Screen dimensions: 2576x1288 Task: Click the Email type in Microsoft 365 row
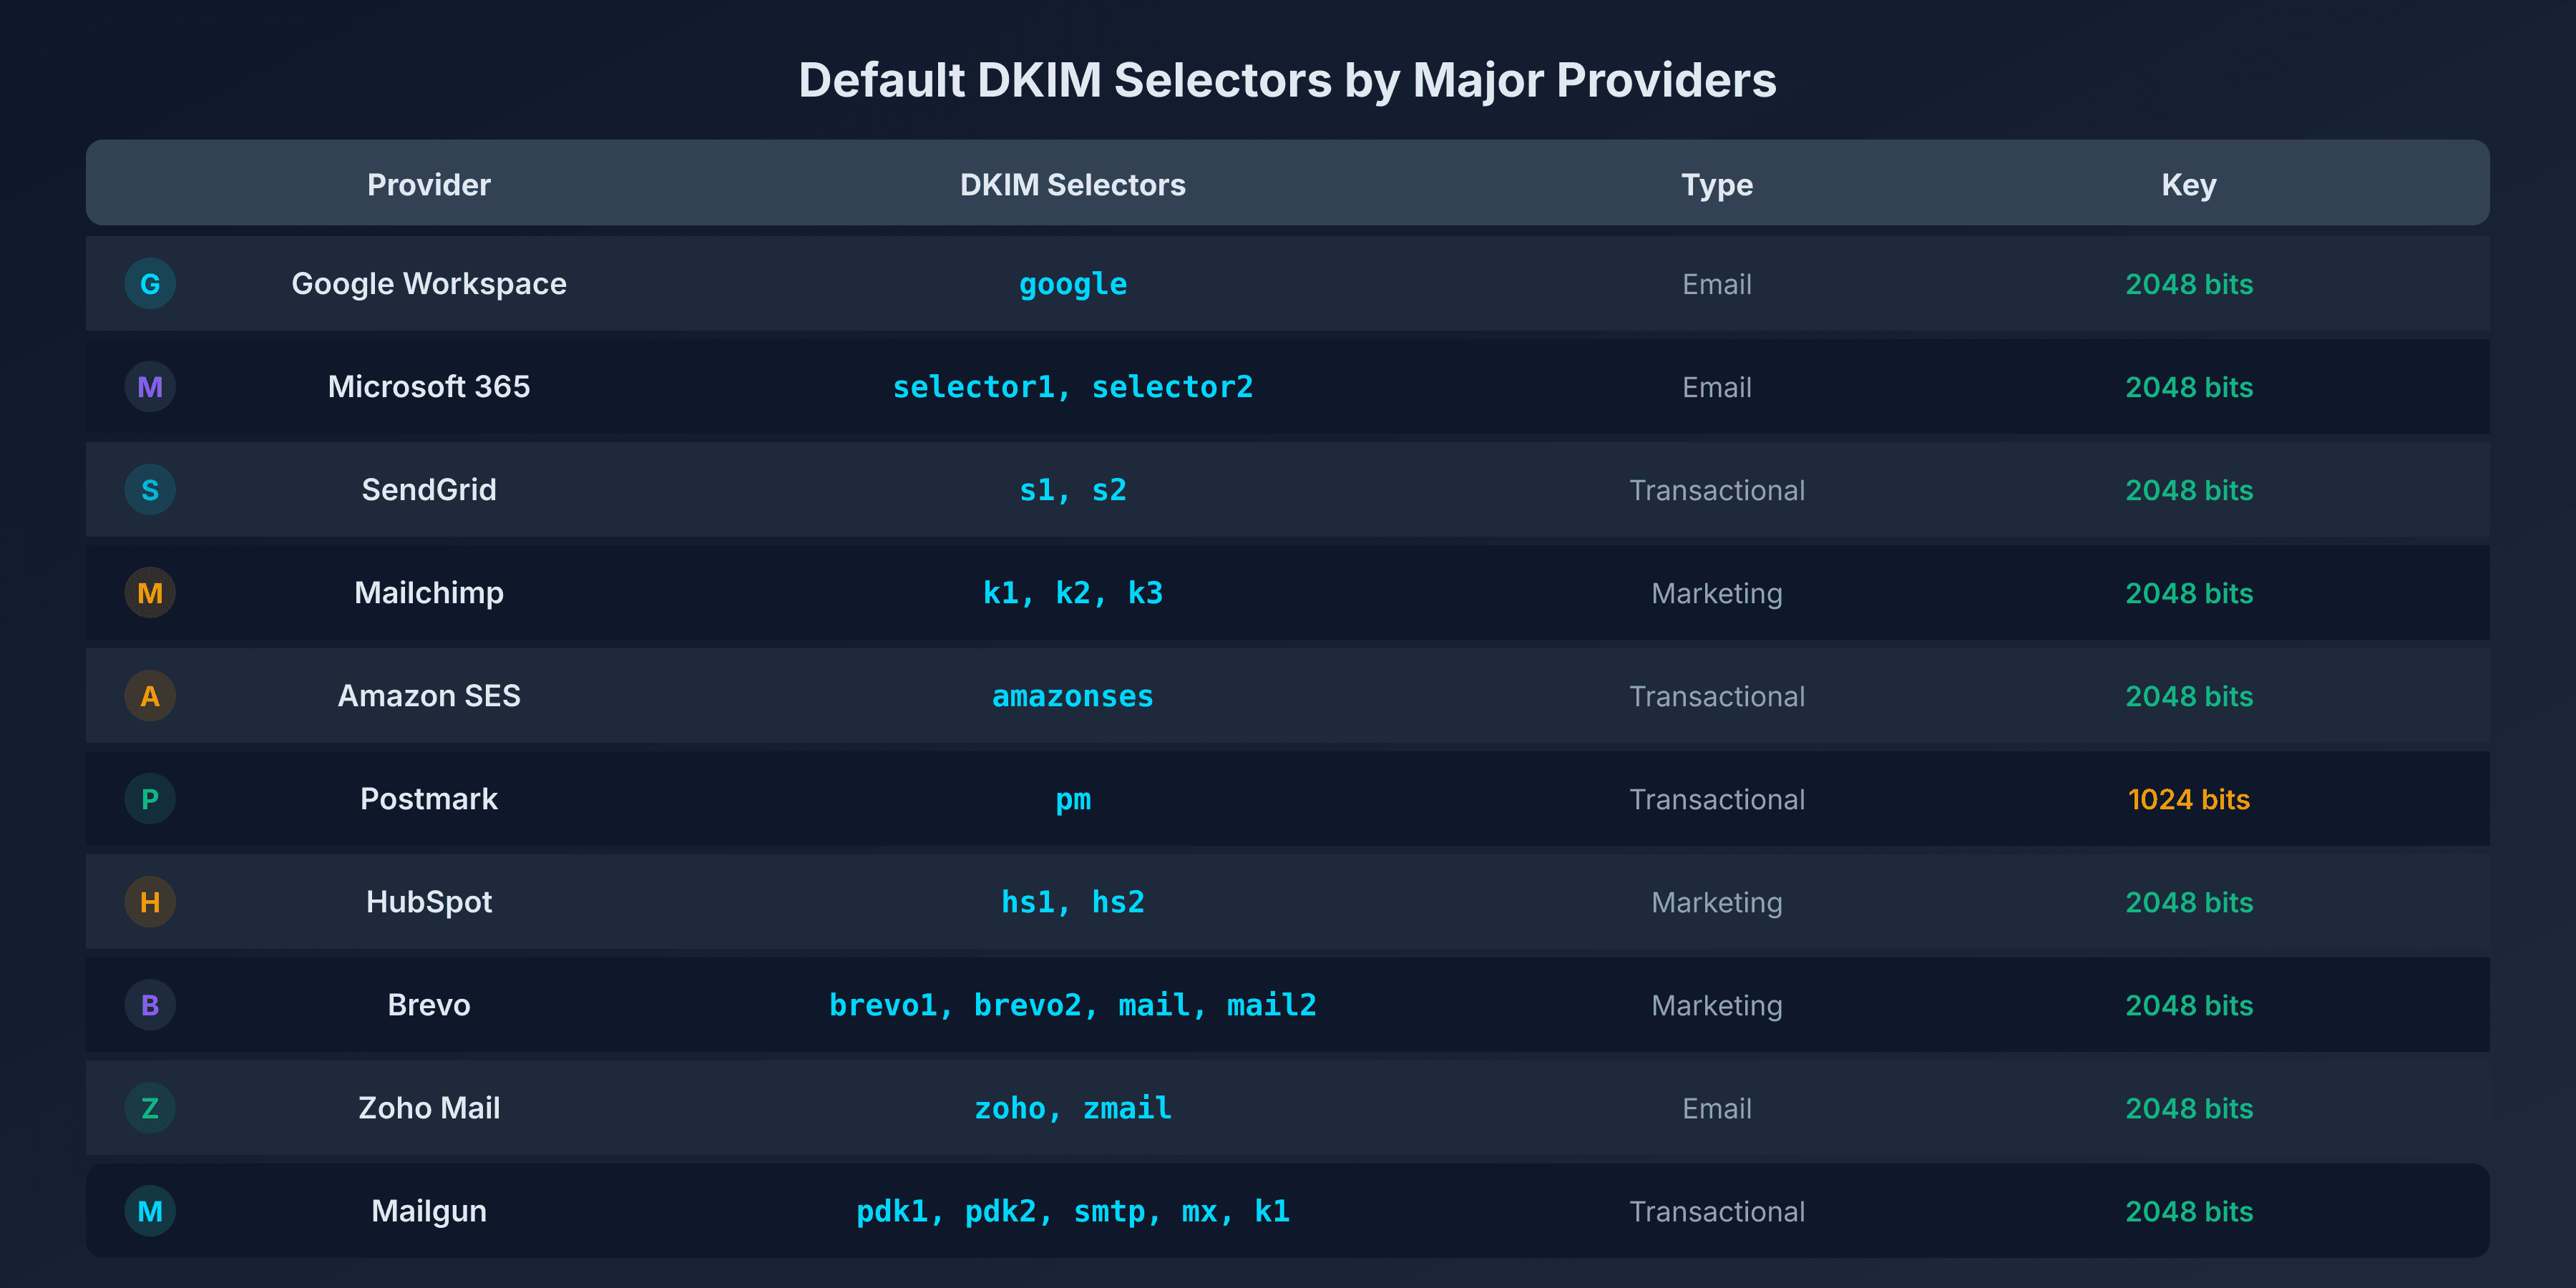[x=1717, y=388]
